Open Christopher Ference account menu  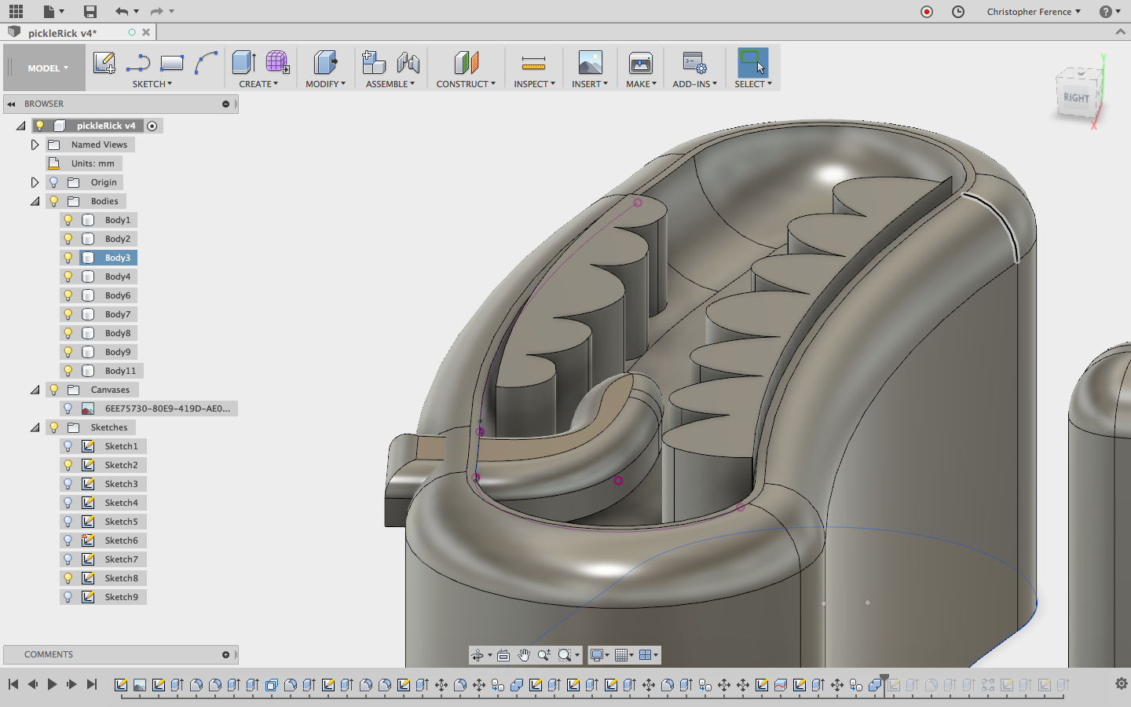[1033, 12]
